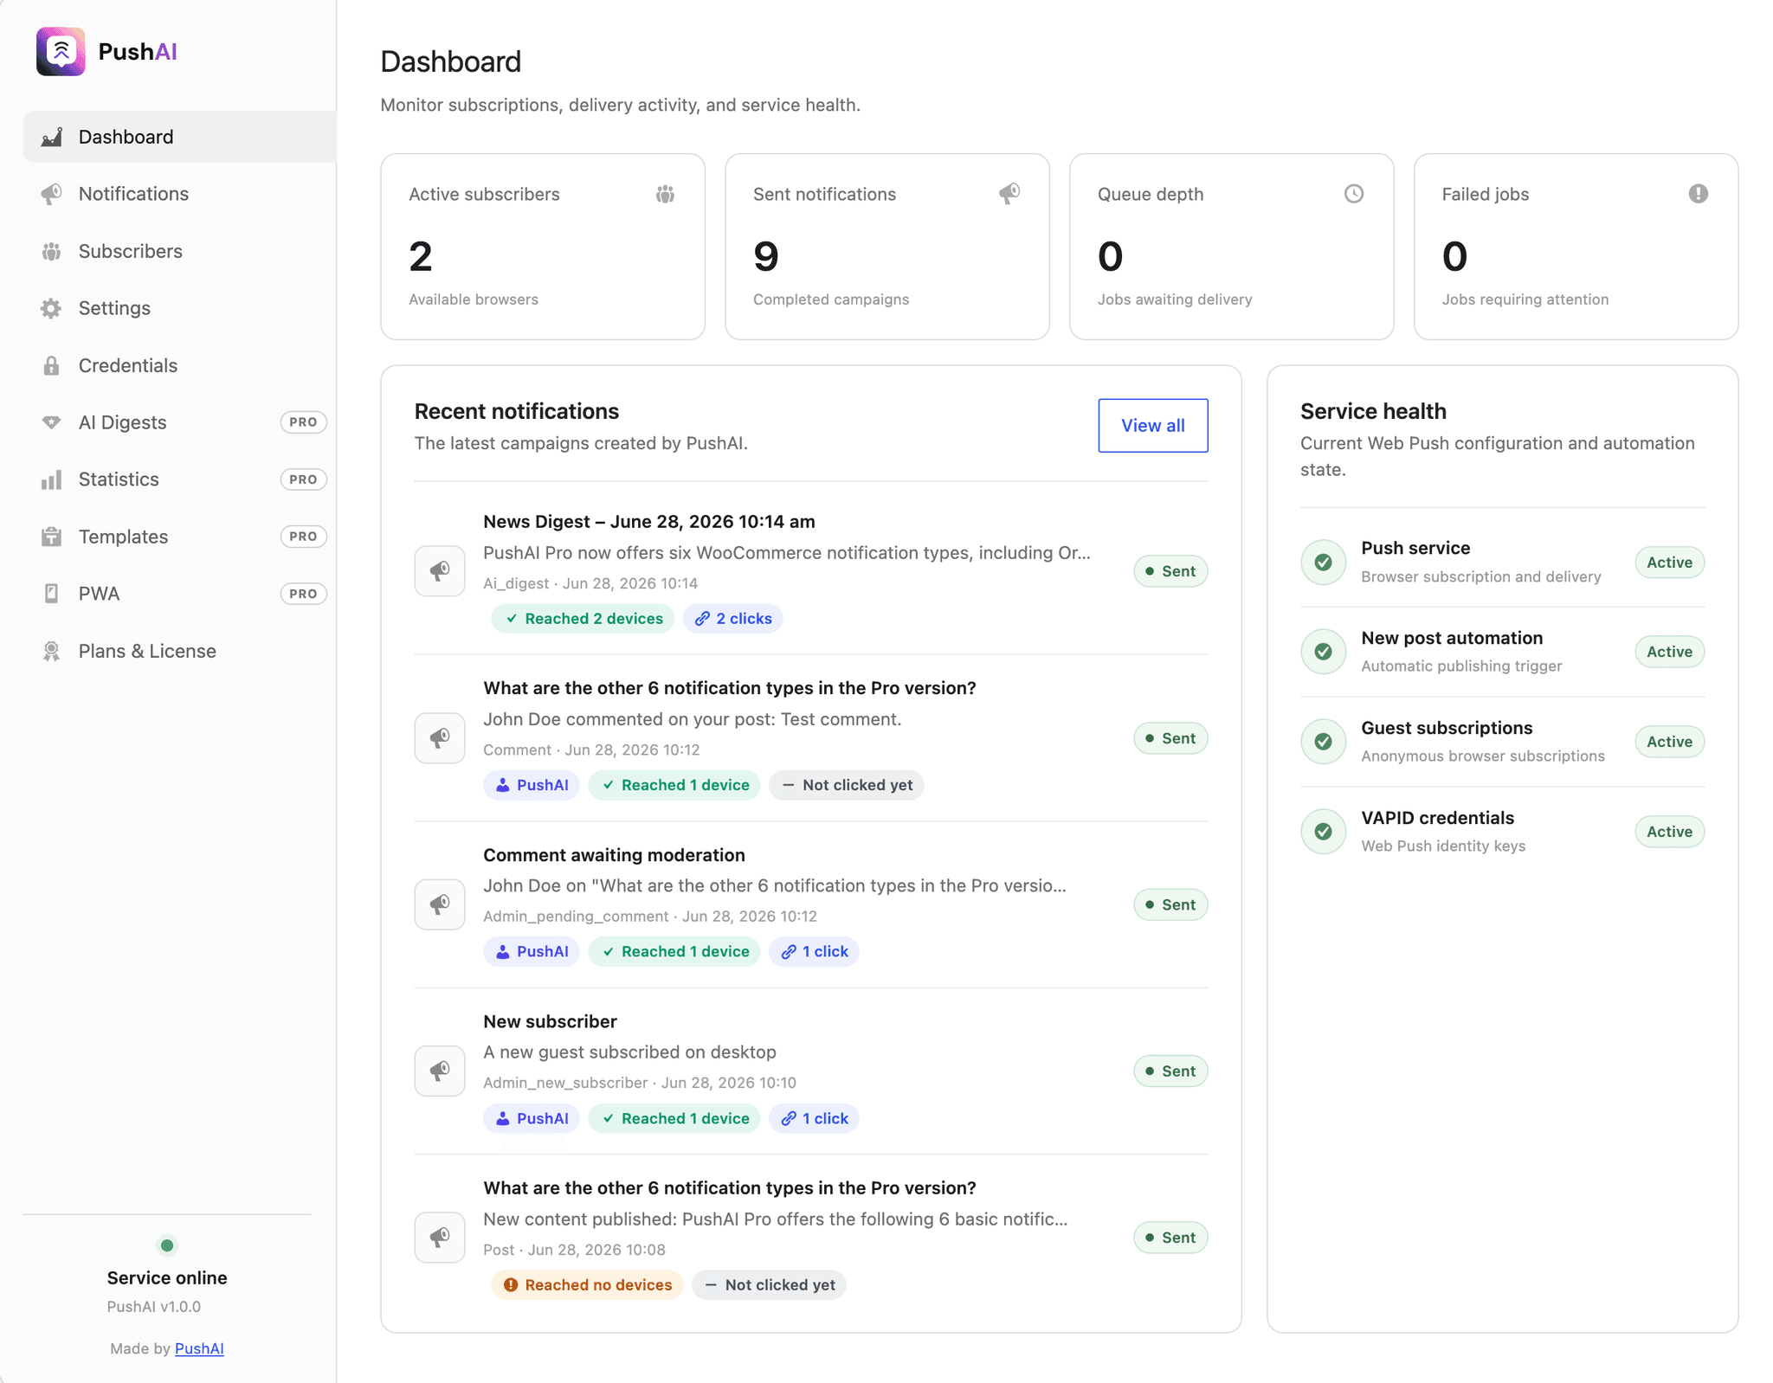Open the Comment awaiting moderation notification title
Viewport: 1773px width, 1383px height.
click(614, 855)
